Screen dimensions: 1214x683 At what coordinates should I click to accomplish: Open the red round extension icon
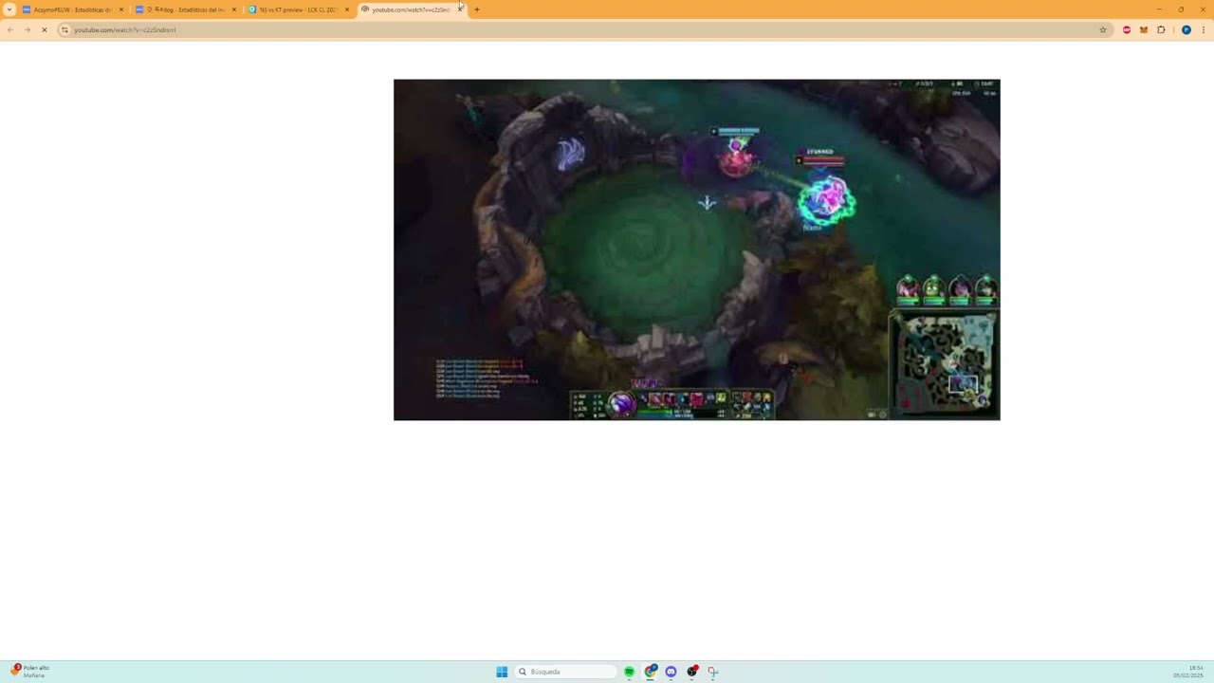pos(1127,29)
